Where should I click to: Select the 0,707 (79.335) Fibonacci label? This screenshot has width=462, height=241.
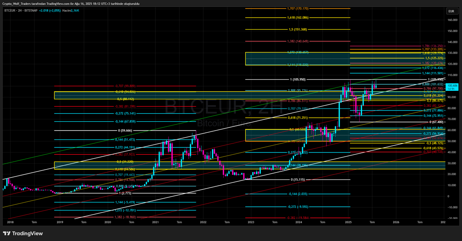tap(298, 109)
